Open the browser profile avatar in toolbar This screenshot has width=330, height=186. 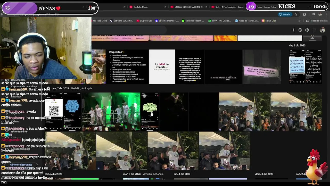[320, 14]
